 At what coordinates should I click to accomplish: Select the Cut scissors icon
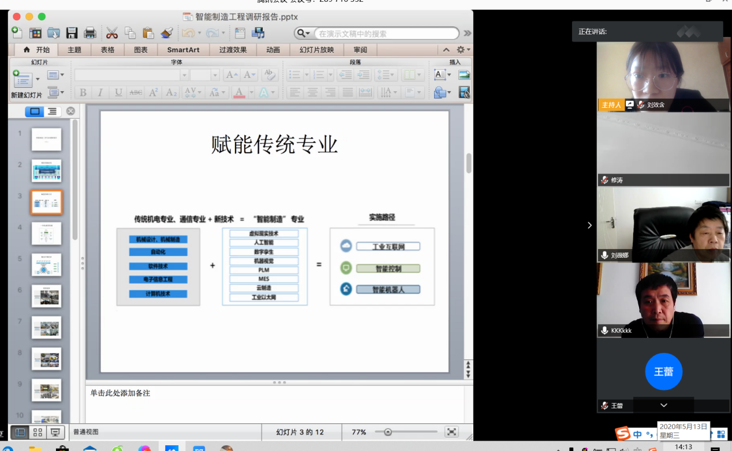click(x=112, y=33)
